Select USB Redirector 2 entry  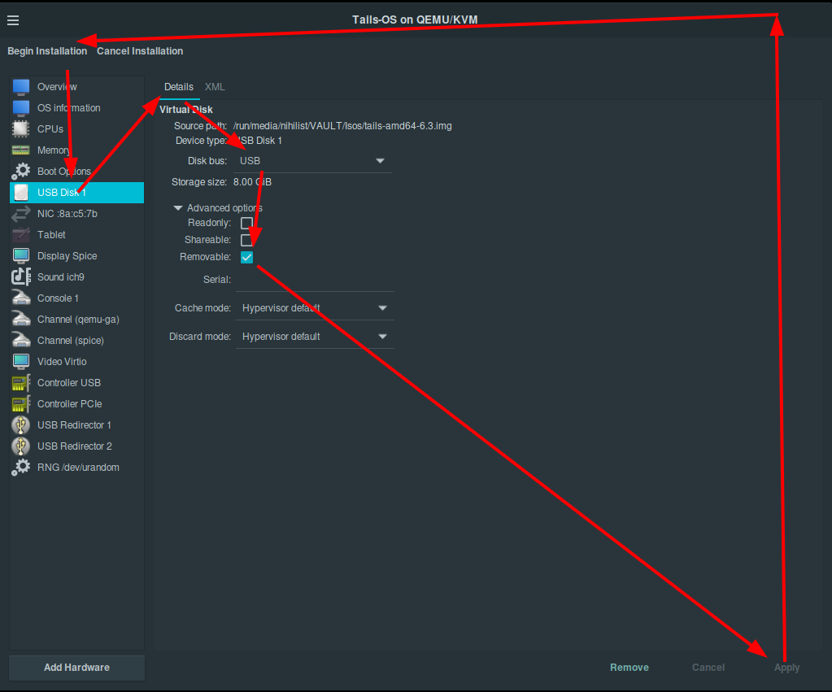click(77, 446)
